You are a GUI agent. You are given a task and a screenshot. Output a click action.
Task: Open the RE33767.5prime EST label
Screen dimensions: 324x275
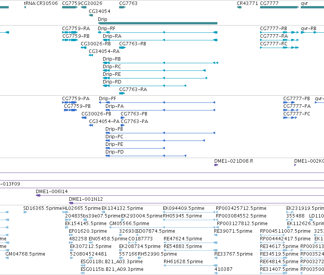233,254
